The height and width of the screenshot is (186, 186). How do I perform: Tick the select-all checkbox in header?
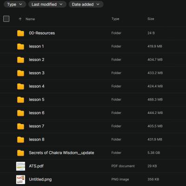6,19
